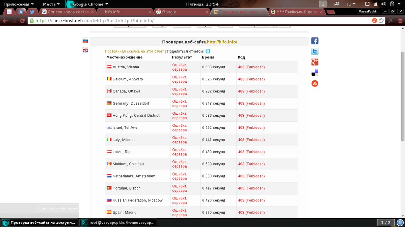The width and height of the screenshot is (405, 227).
Task: Click the Код column header
Action: [x=241, y=57]
